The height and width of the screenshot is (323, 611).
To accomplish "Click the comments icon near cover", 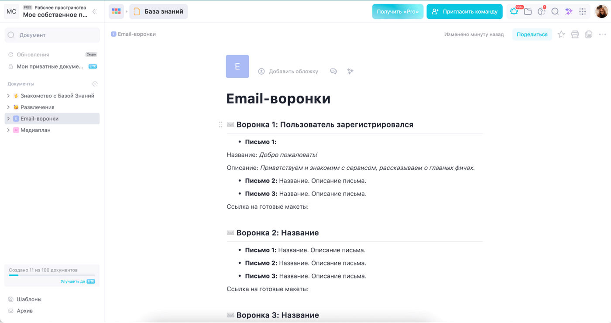I will coord(333,71).
